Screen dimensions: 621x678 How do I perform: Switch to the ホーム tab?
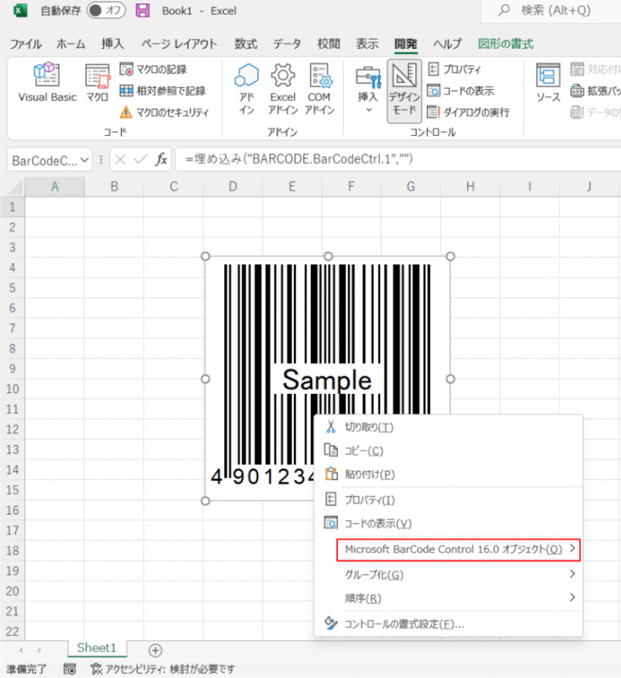[70, 43]
